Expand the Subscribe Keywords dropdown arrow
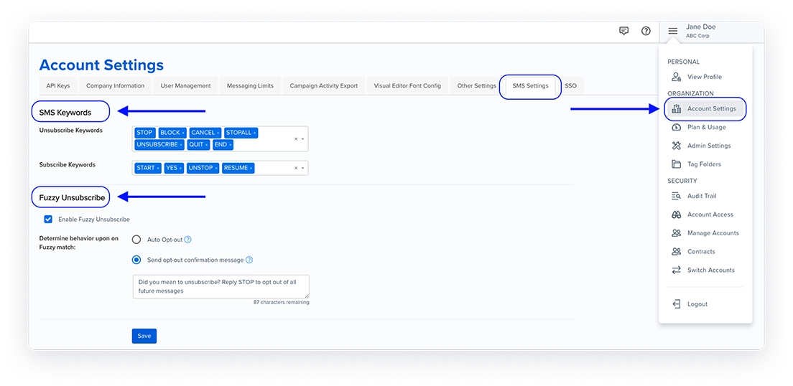Viewport: 793px width, 386px height. pyautogui.click(x=303, y=169)
